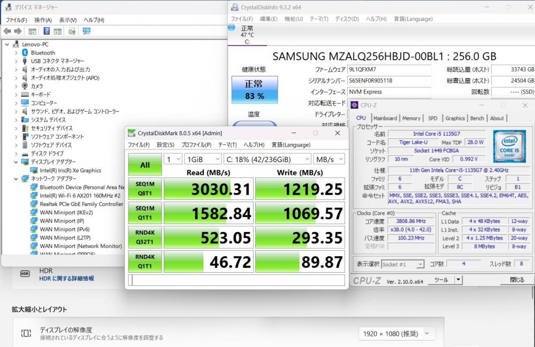Open 言語(Language) menu in CrystalDiskInfo
Viewport: 535px width, 347px height.
coord(413,19)
